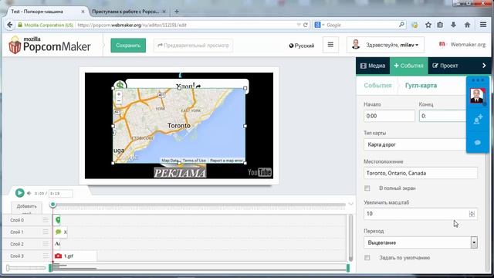Click the timeline zoom slider
This screenshot has width=494, height=278.
pyautogui.click(x=26, y=268)
